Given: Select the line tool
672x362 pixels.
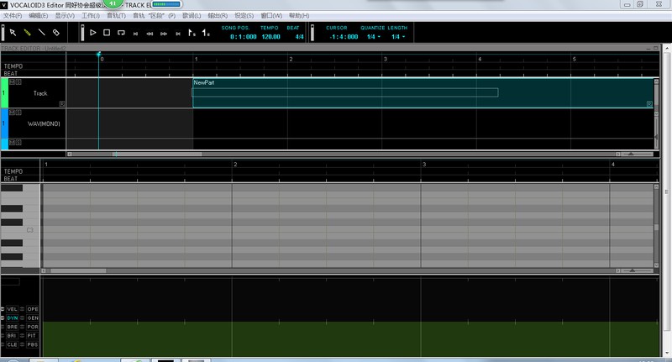Looking at the screenshot, I should [x=41, y=33].
